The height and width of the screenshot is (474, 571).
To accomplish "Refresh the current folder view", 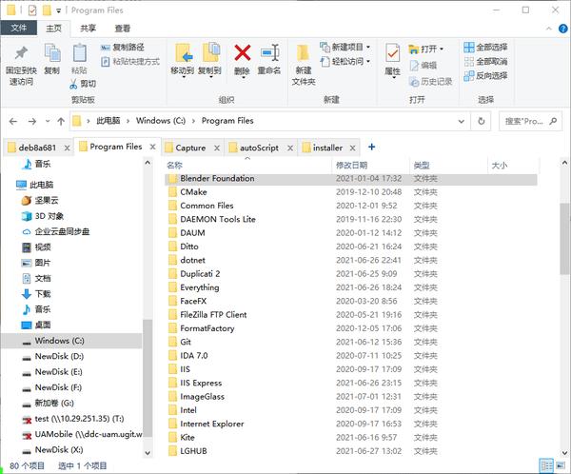I will [481, 121].
